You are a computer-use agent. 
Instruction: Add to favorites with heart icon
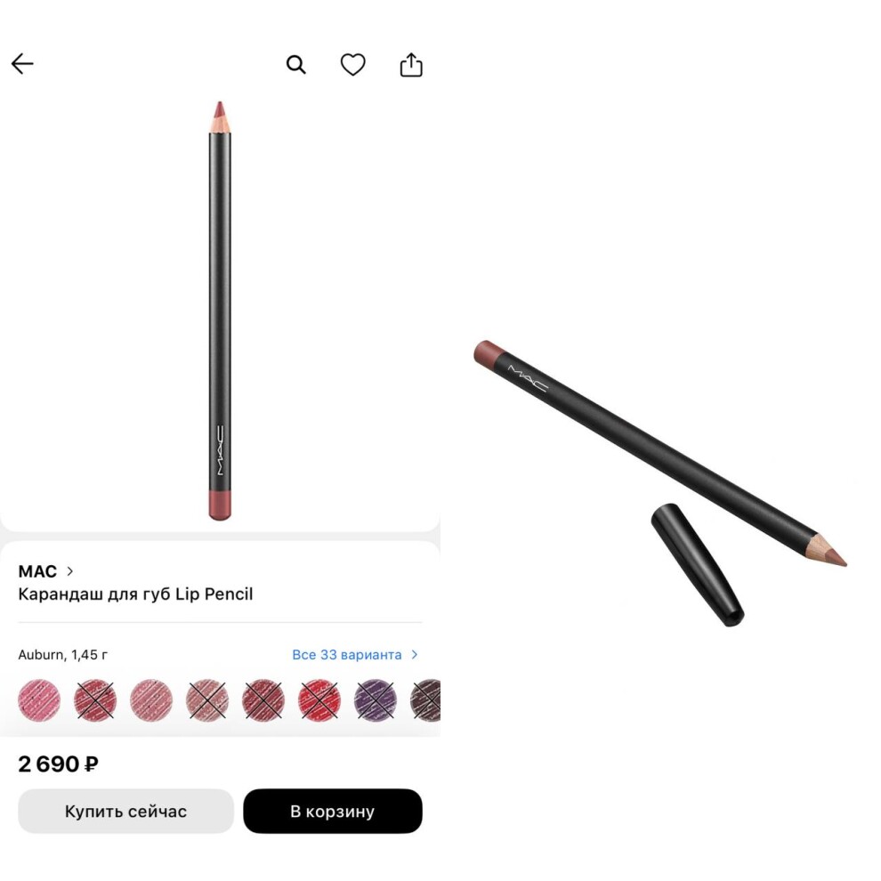click(353, 64)
